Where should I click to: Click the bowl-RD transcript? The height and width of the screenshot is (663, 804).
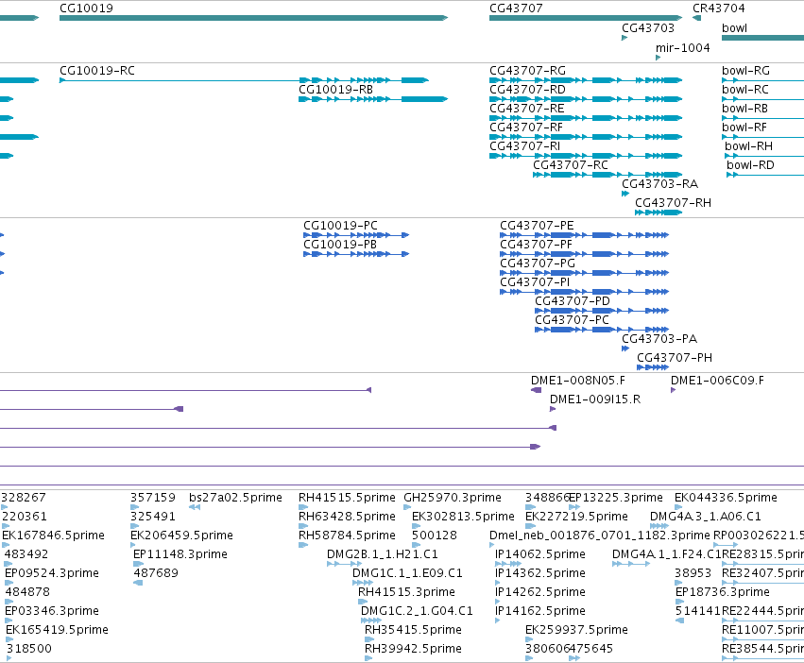pos(765,175)
